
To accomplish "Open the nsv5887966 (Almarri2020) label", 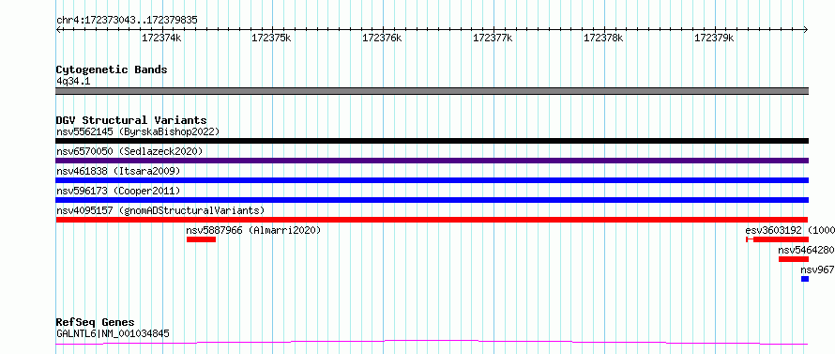I will point(253,230).
